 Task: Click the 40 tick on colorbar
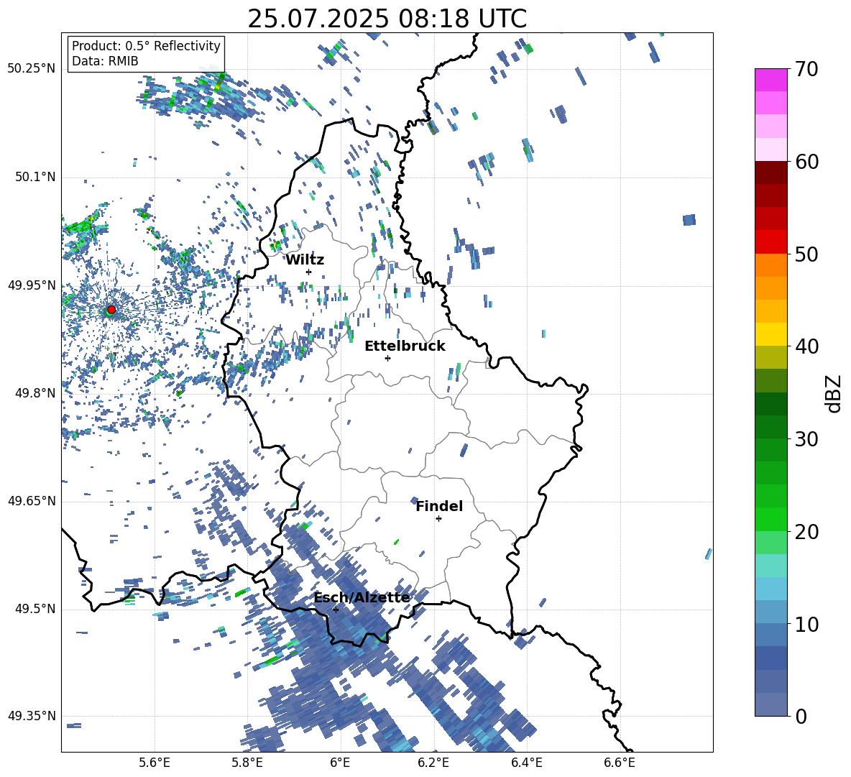coord(806,346)
